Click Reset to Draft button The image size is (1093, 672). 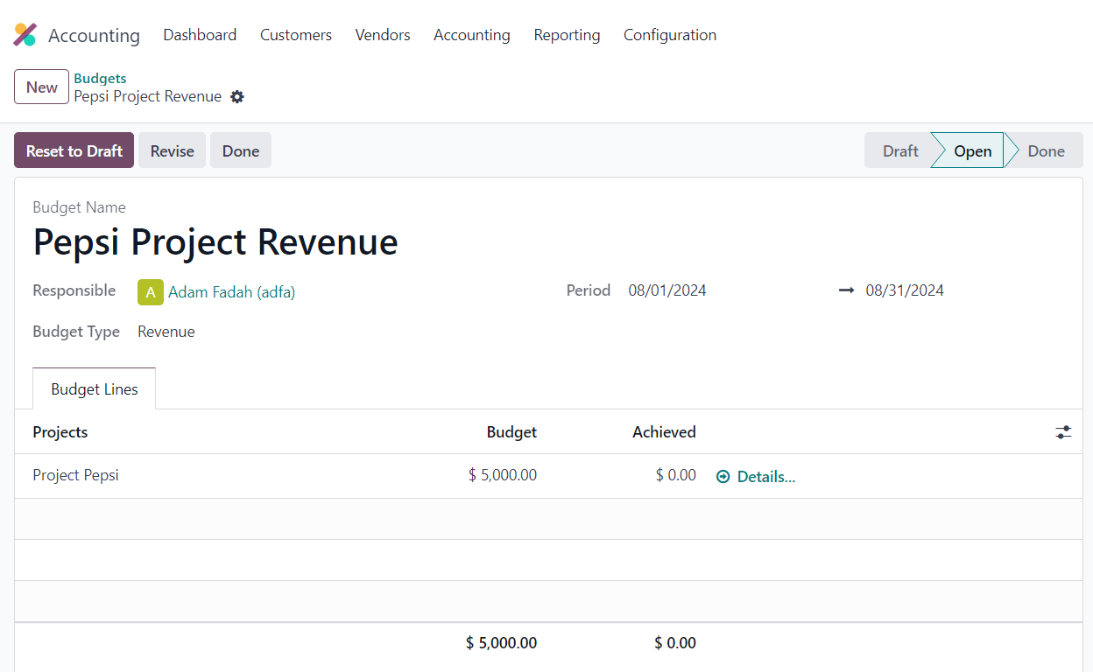coord(74,150)
